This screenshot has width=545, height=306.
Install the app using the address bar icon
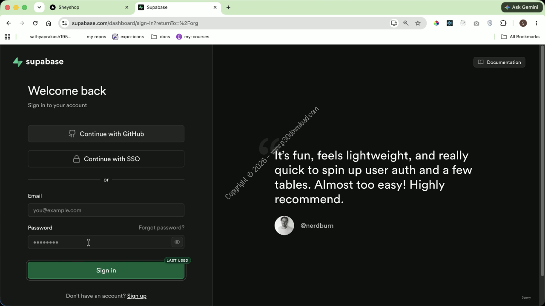point(394,23)
